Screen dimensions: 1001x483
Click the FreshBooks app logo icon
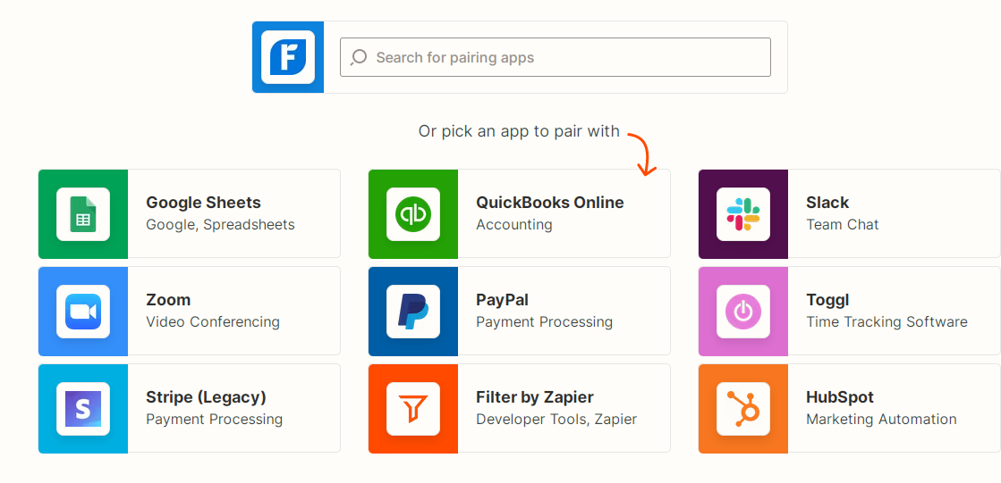[x=288, y=57]
